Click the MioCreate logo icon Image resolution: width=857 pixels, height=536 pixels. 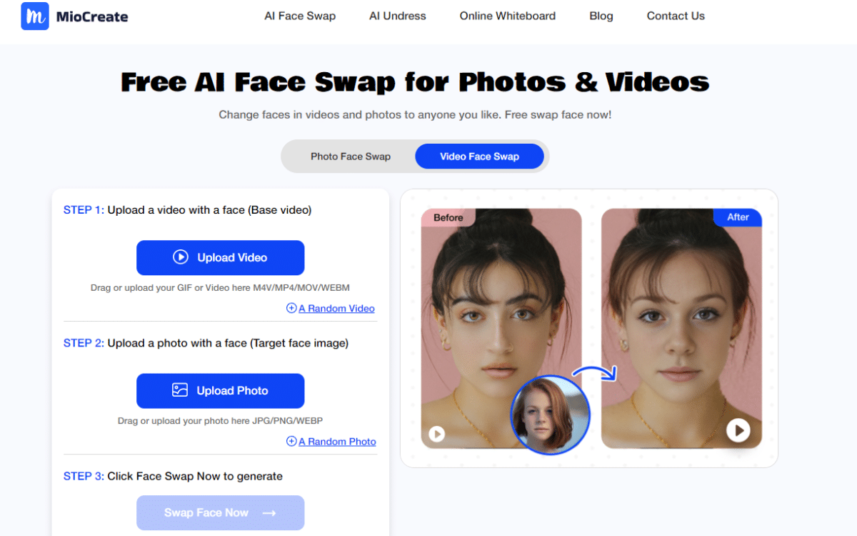(x=35, y=16)
